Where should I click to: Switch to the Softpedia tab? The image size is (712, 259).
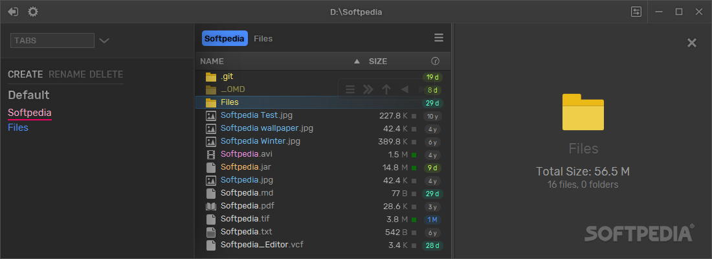pos(225,39)
